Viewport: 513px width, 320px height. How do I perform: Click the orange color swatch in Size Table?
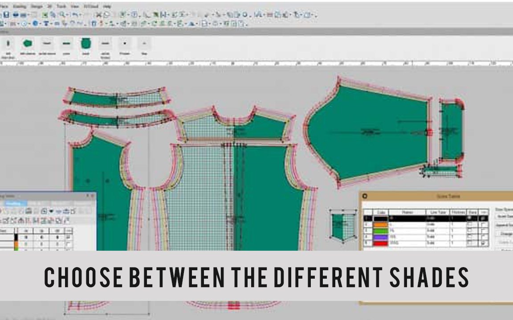380,224
